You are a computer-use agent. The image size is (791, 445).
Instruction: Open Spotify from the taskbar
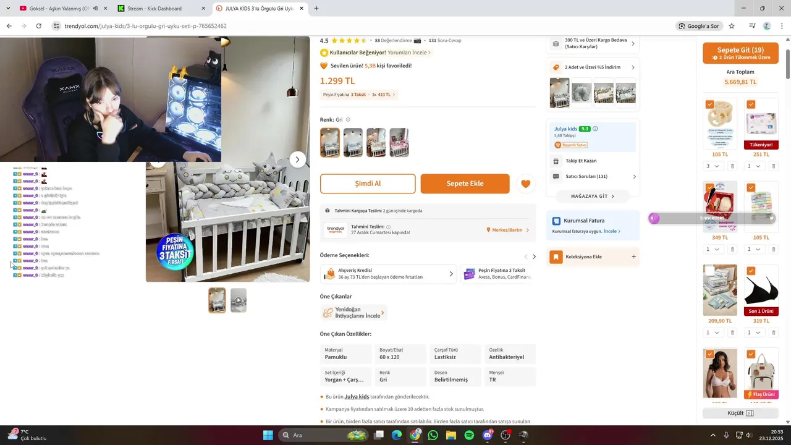469,435
